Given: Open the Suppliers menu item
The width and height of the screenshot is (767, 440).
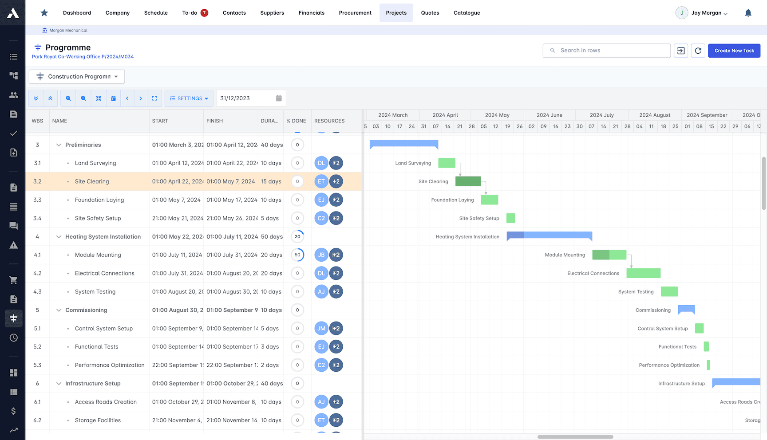Looking at the screenshot, I should click(272, 12).
